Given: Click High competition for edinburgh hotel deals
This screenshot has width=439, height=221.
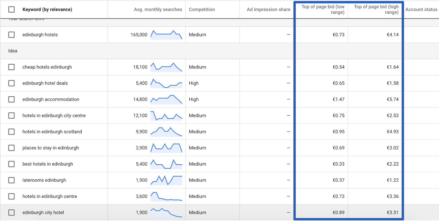Looking at the screenshot, I should tap(194, 83).
